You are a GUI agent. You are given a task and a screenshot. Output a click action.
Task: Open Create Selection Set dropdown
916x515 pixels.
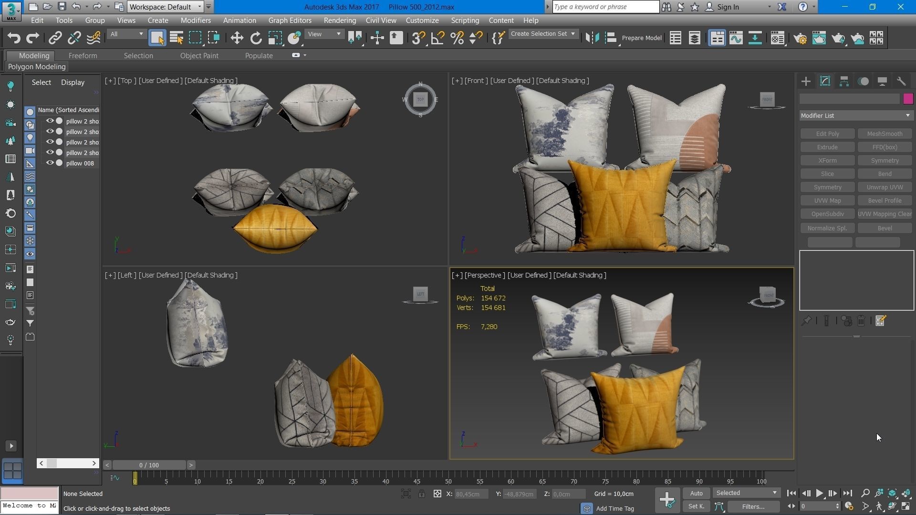click(543, 34)
